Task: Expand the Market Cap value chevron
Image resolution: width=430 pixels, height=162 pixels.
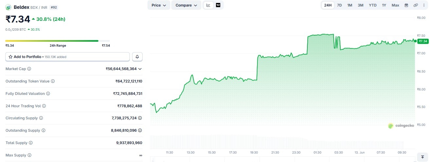Action: (x=140, y=69)
